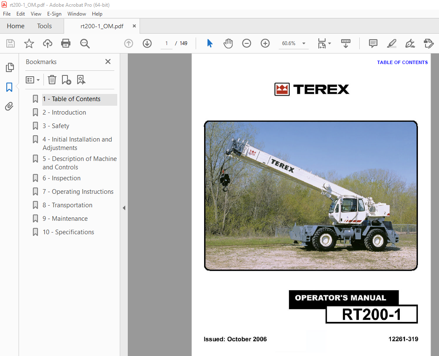Click the 'Issued: October 2006' text
Image resolution: width=439 pixels, height=356 pixels.
235,339
